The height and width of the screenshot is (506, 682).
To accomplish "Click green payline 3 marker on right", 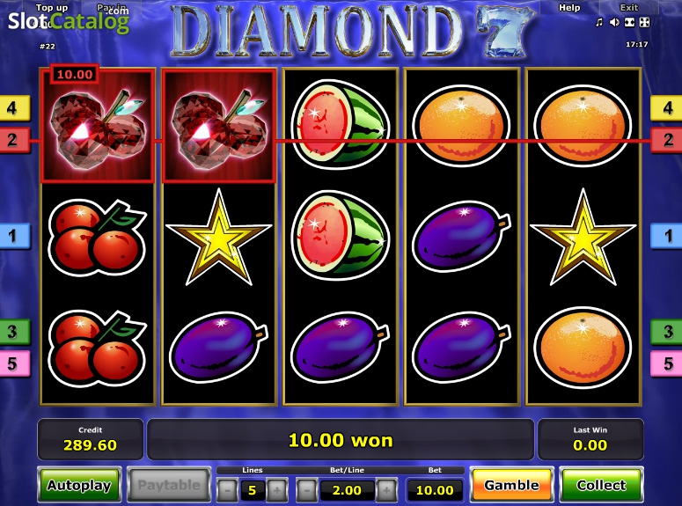I will (x=666, y=332).
